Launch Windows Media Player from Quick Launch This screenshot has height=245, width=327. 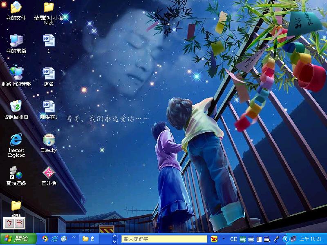point(45,239)
